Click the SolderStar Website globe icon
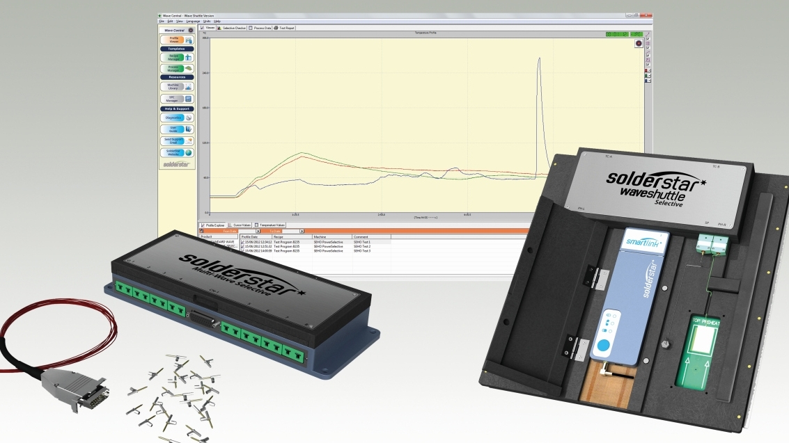Image resolution: width=789 pixels, height=443 pixels. (188, 152)
